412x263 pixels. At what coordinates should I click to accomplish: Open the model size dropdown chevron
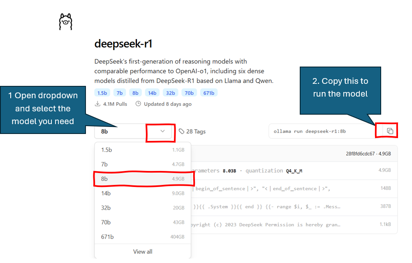tap(162, 131)
